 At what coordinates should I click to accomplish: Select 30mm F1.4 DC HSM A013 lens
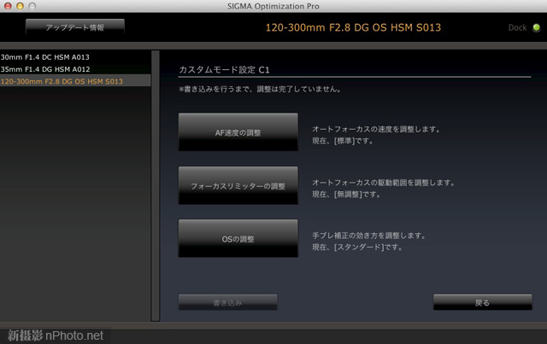click(75, 57)
